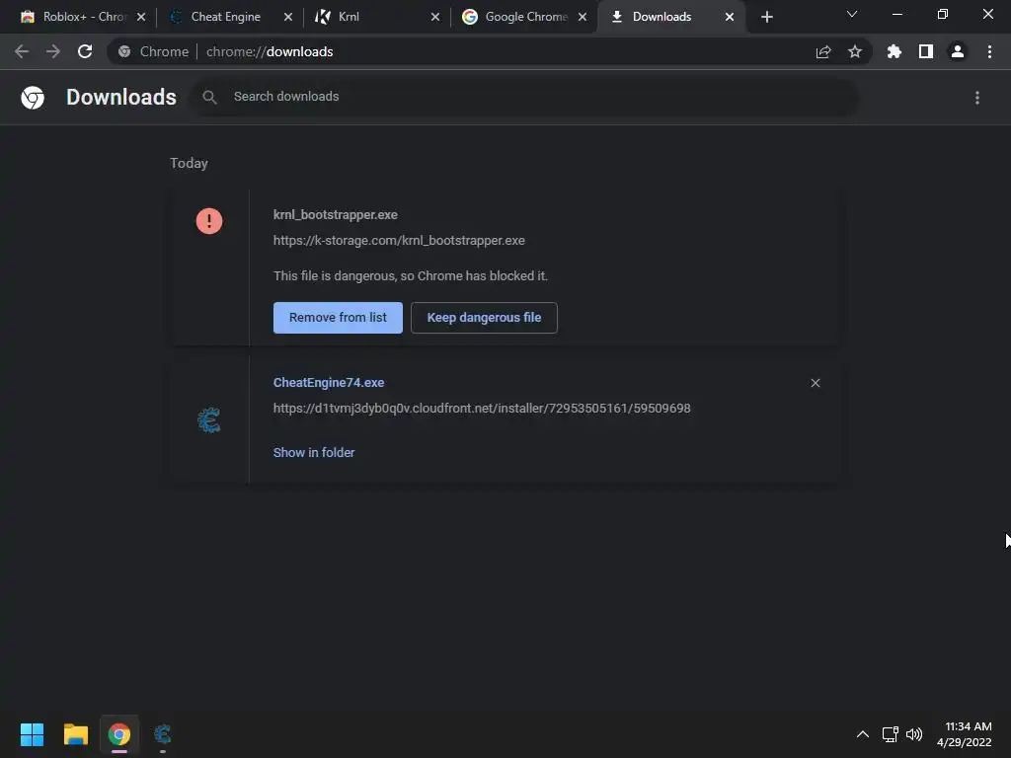Image resolution: width=1011 pixels, height=758 pixels.
Task: Show hidden system tray icons
Action: tap(863, 734)
